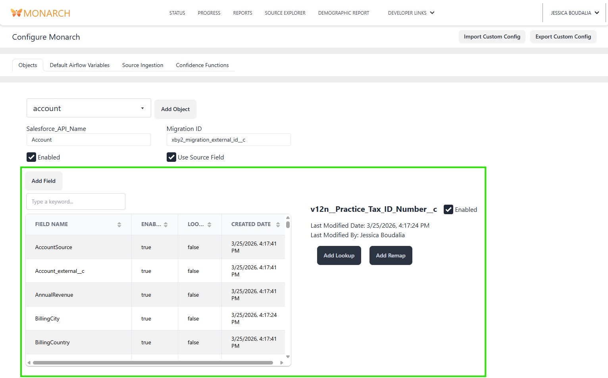Switch to the Default Airflow Variables tab
The height and width of the screenshot is (378, 608).
(79, 65)
